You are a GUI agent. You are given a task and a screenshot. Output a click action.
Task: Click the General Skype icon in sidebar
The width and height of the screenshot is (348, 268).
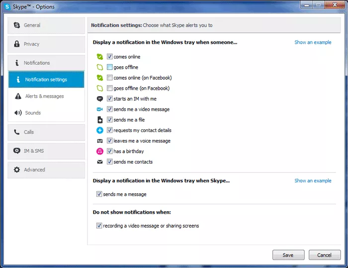click(16, 25)
